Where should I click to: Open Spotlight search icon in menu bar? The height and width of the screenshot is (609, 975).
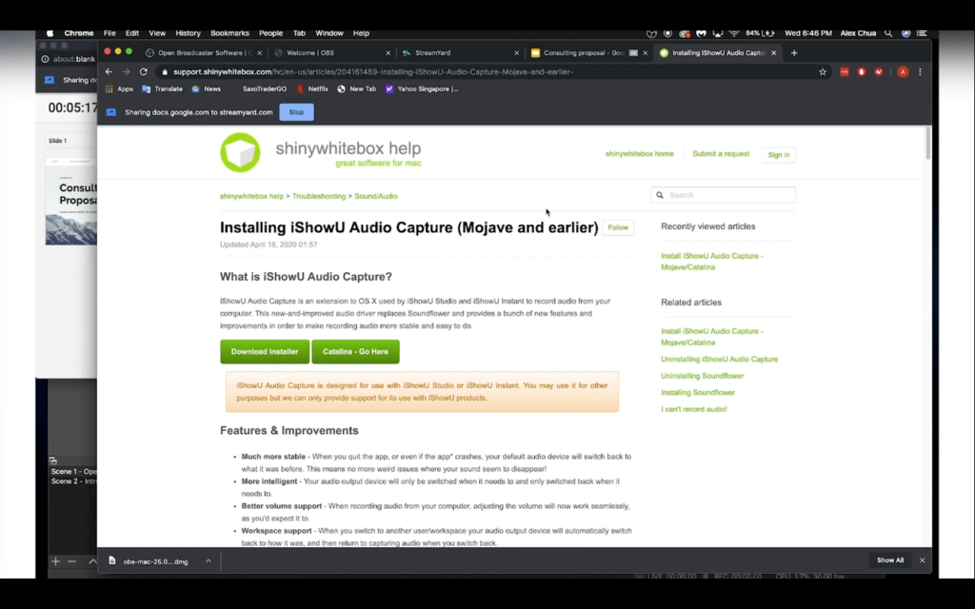tap(888, 33)
